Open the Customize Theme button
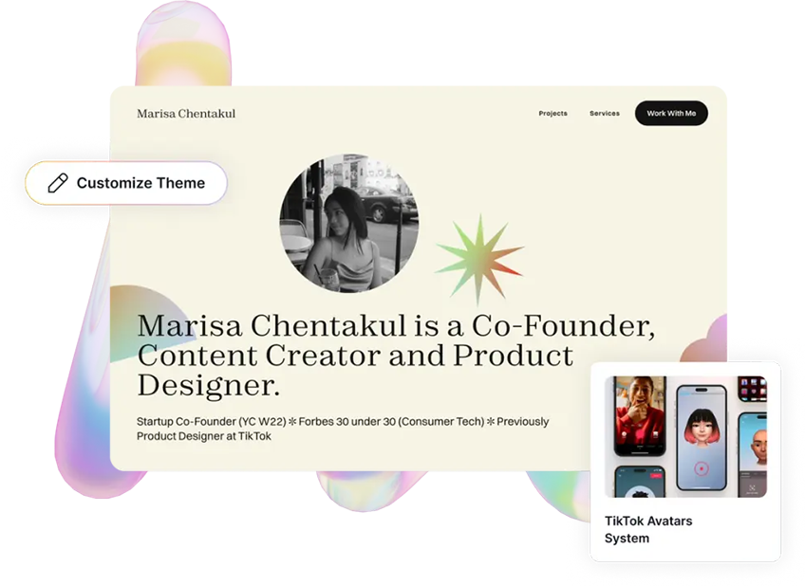This screenshot has height=586, width=805. [x=126, y=183]
